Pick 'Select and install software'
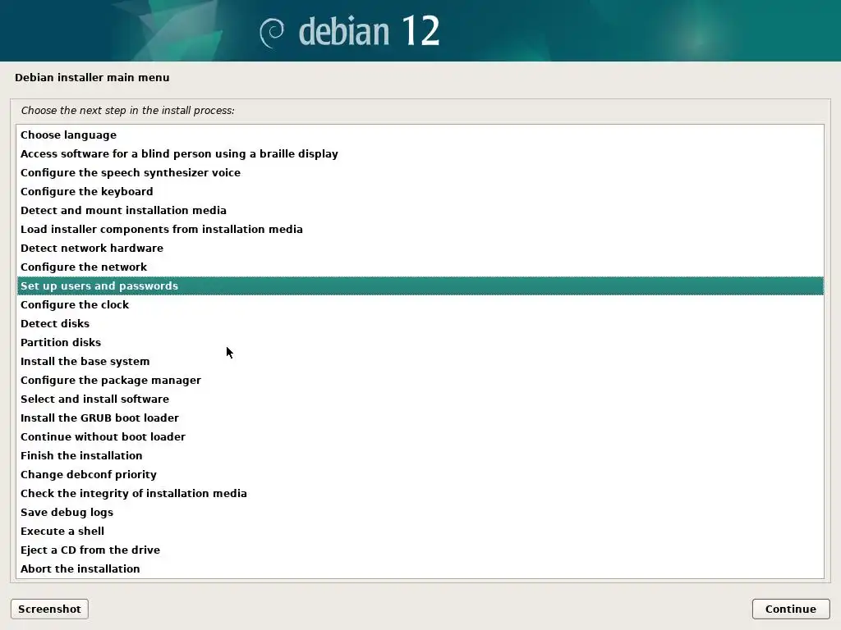The image size is (841, 630). 420,399
